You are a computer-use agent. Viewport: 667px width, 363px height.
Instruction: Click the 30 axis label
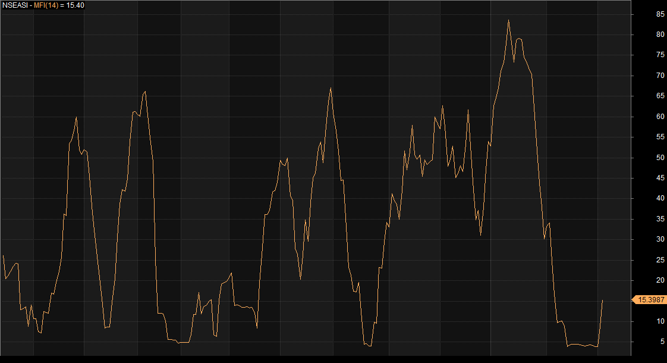[660, 239]
